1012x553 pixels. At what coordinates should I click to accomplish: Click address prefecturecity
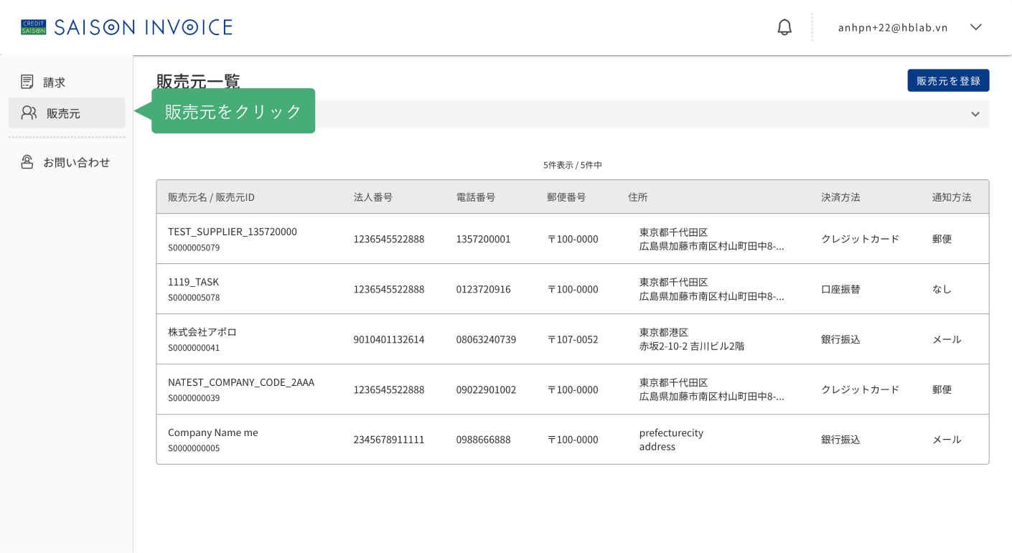[x=671, y=433]
